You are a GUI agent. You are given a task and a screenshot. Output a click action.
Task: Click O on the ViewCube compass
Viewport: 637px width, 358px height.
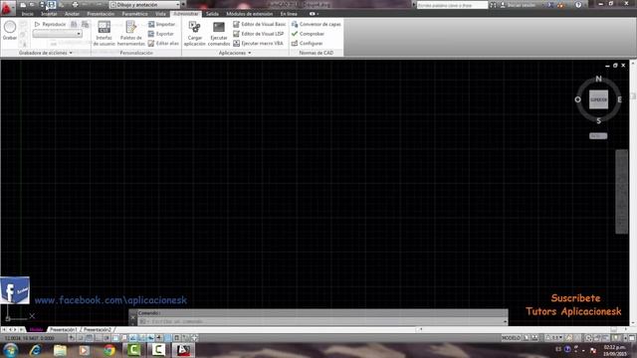point(577,99)
